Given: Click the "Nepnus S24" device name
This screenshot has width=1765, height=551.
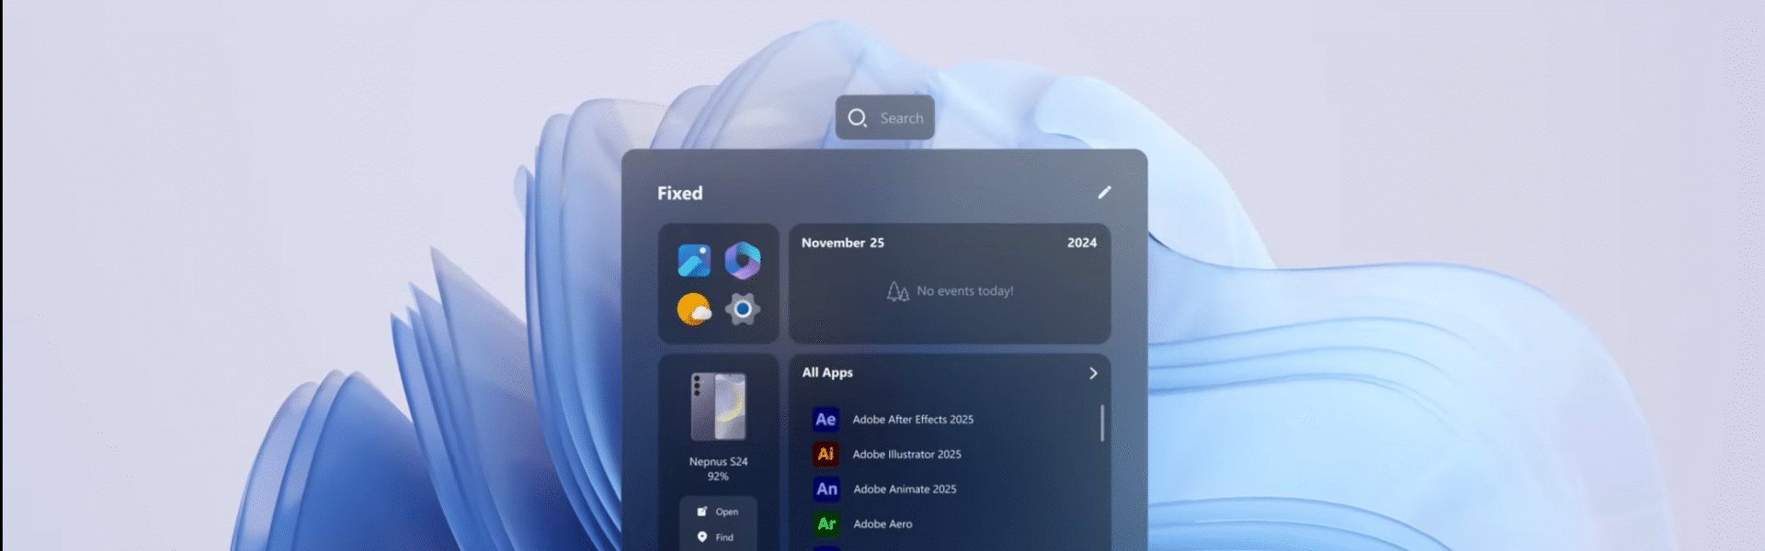Looking at the screenshot, I should pos(719,462).
